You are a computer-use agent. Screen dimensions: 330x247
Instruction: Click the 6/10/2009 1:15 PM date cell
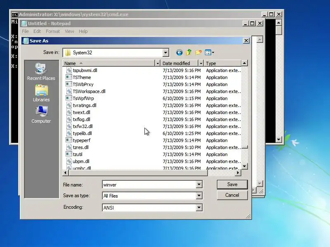click(181, 98)
